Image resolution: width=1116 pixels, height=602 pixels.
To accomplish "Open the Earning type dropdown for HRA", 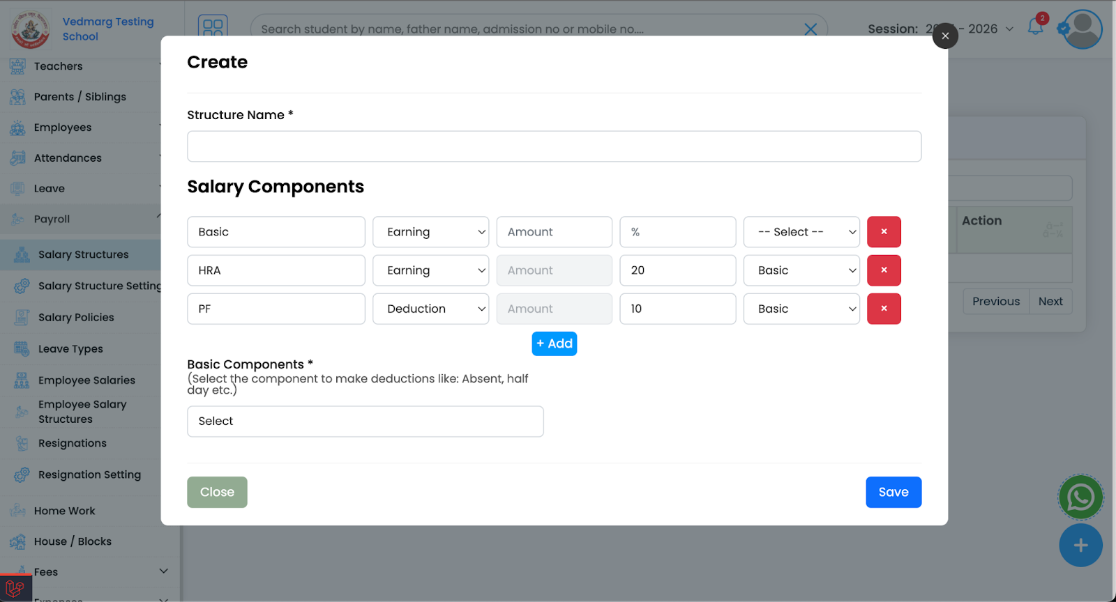I will click(x=431, y=270).
